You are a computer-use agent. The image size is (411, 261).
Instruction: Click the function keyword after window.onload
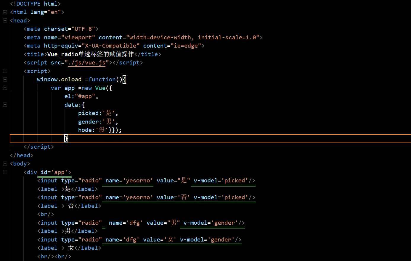point(102,80)
